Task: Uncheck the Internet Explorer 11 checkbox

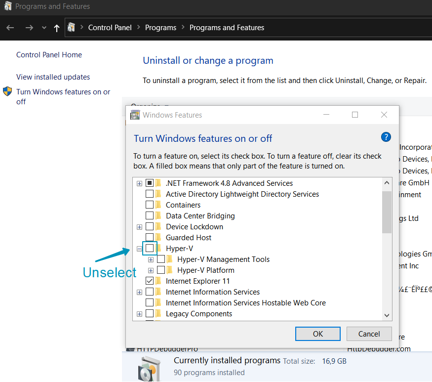Action: (150, 281)
